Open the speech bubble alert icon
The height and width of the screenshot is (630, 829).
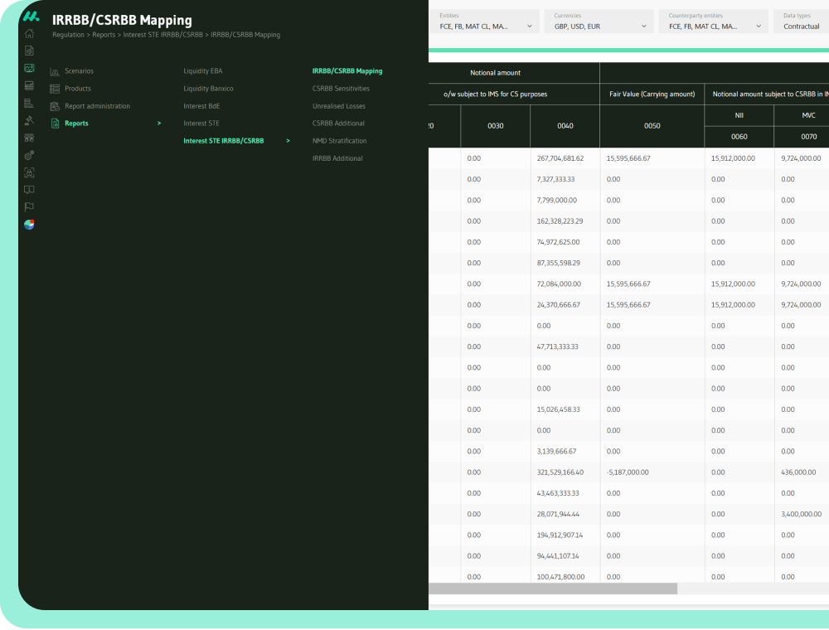(29, 190)
